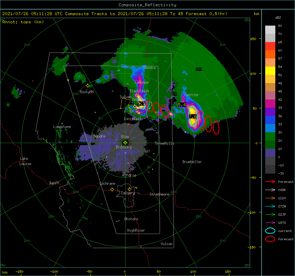Click the green 22JP arrow legend icon
This screenshot has width=295, height=276.
(270, 214)
